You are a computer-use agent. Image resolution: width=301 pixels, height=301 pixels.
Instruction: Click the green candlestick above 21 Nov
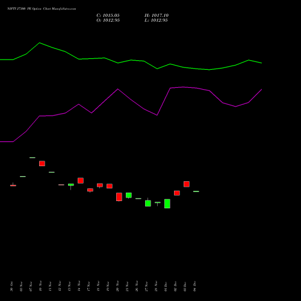click(x=129, y=195)
